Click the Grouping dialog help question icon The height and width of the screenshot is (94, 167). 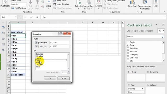tap(61, 33)
